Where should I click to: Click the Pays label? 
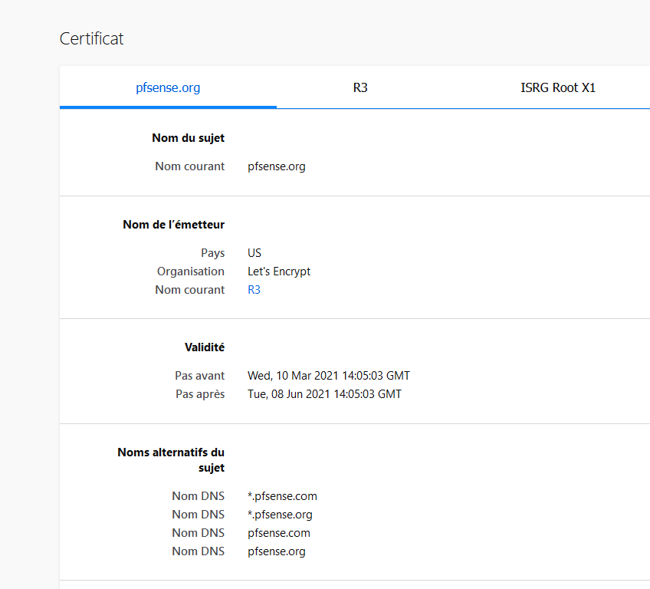[213, 253]
